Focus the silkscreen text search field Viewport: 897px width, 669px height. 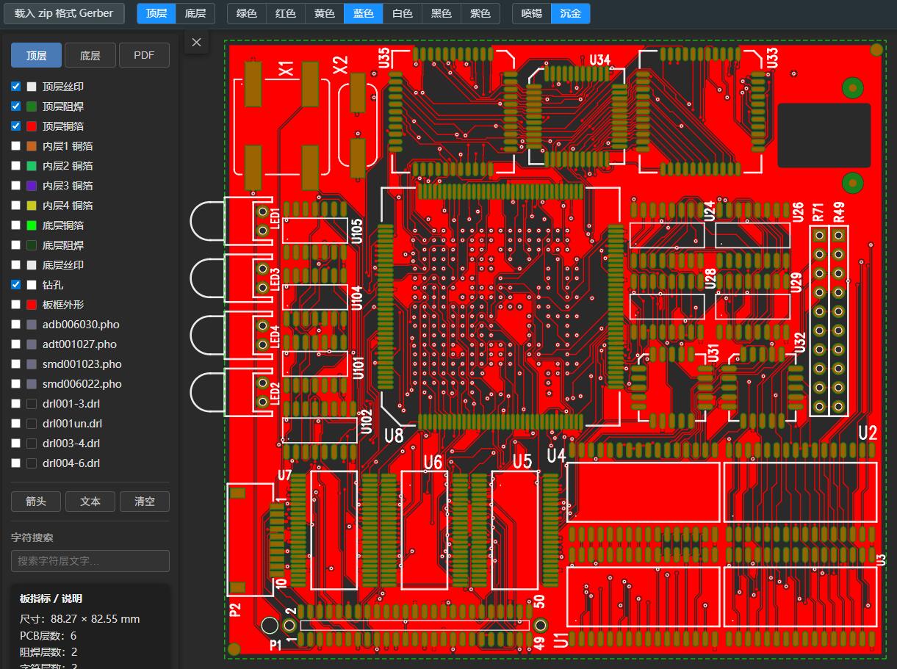(90, 561)
